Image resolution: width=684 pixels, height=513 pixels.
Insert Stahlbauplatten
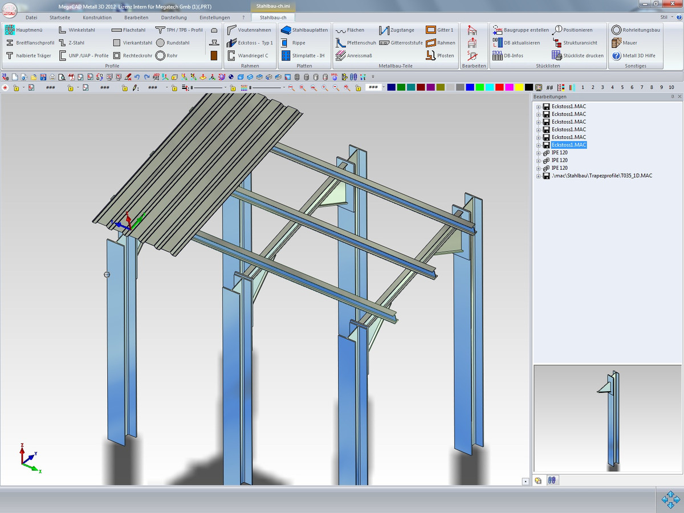click(x=304, y=30)
